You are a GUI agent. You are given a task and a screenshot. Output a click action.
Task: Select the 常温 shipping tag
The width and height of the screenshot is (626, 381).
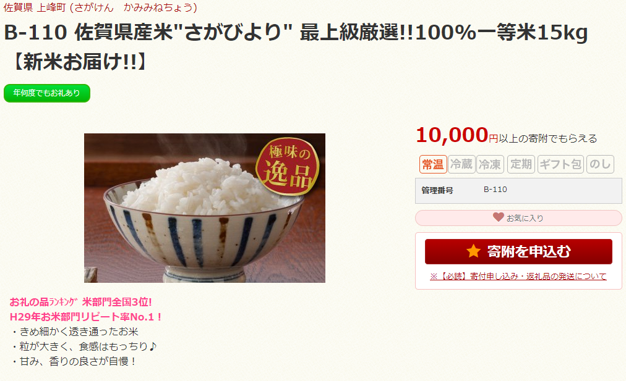point(433,164)
